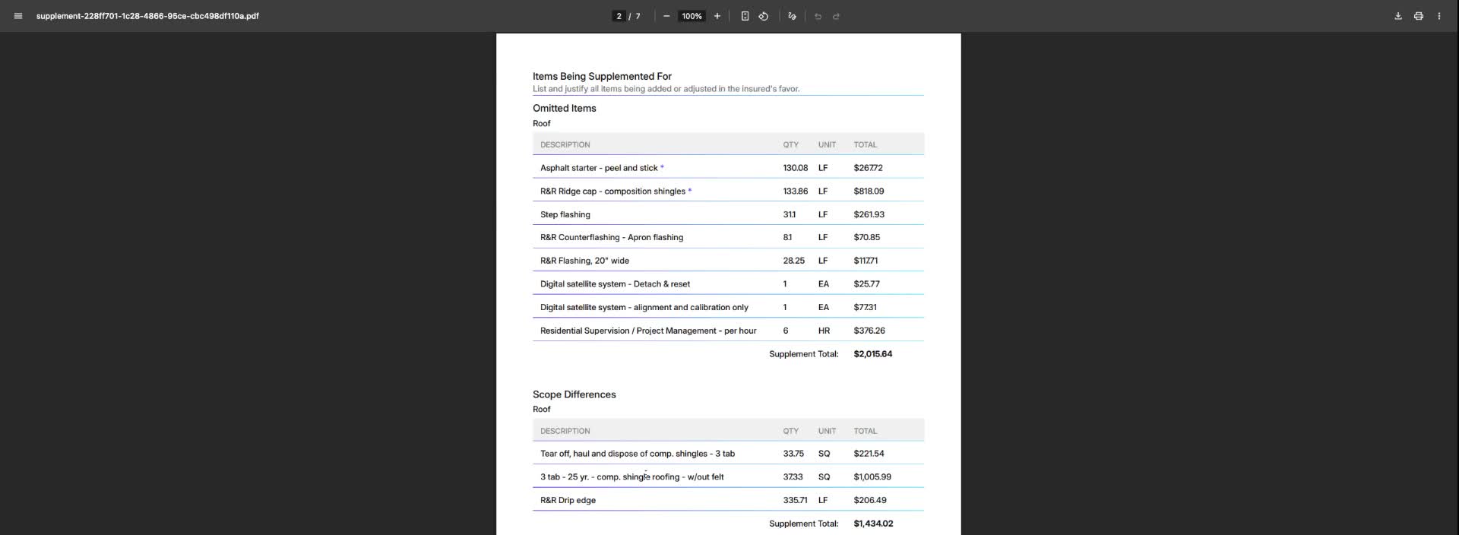The width and height of the screenshot is (1459, 535).
Task: Click 'Items Being Supplemented For' heading
Action: pyautogui.click(x=602, y=76)
